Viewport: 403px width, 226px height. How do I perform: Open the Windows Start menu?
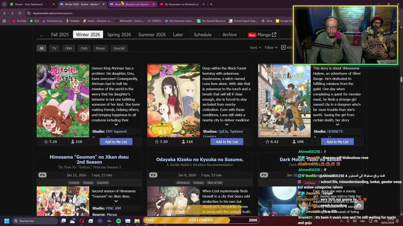point(7,221)
